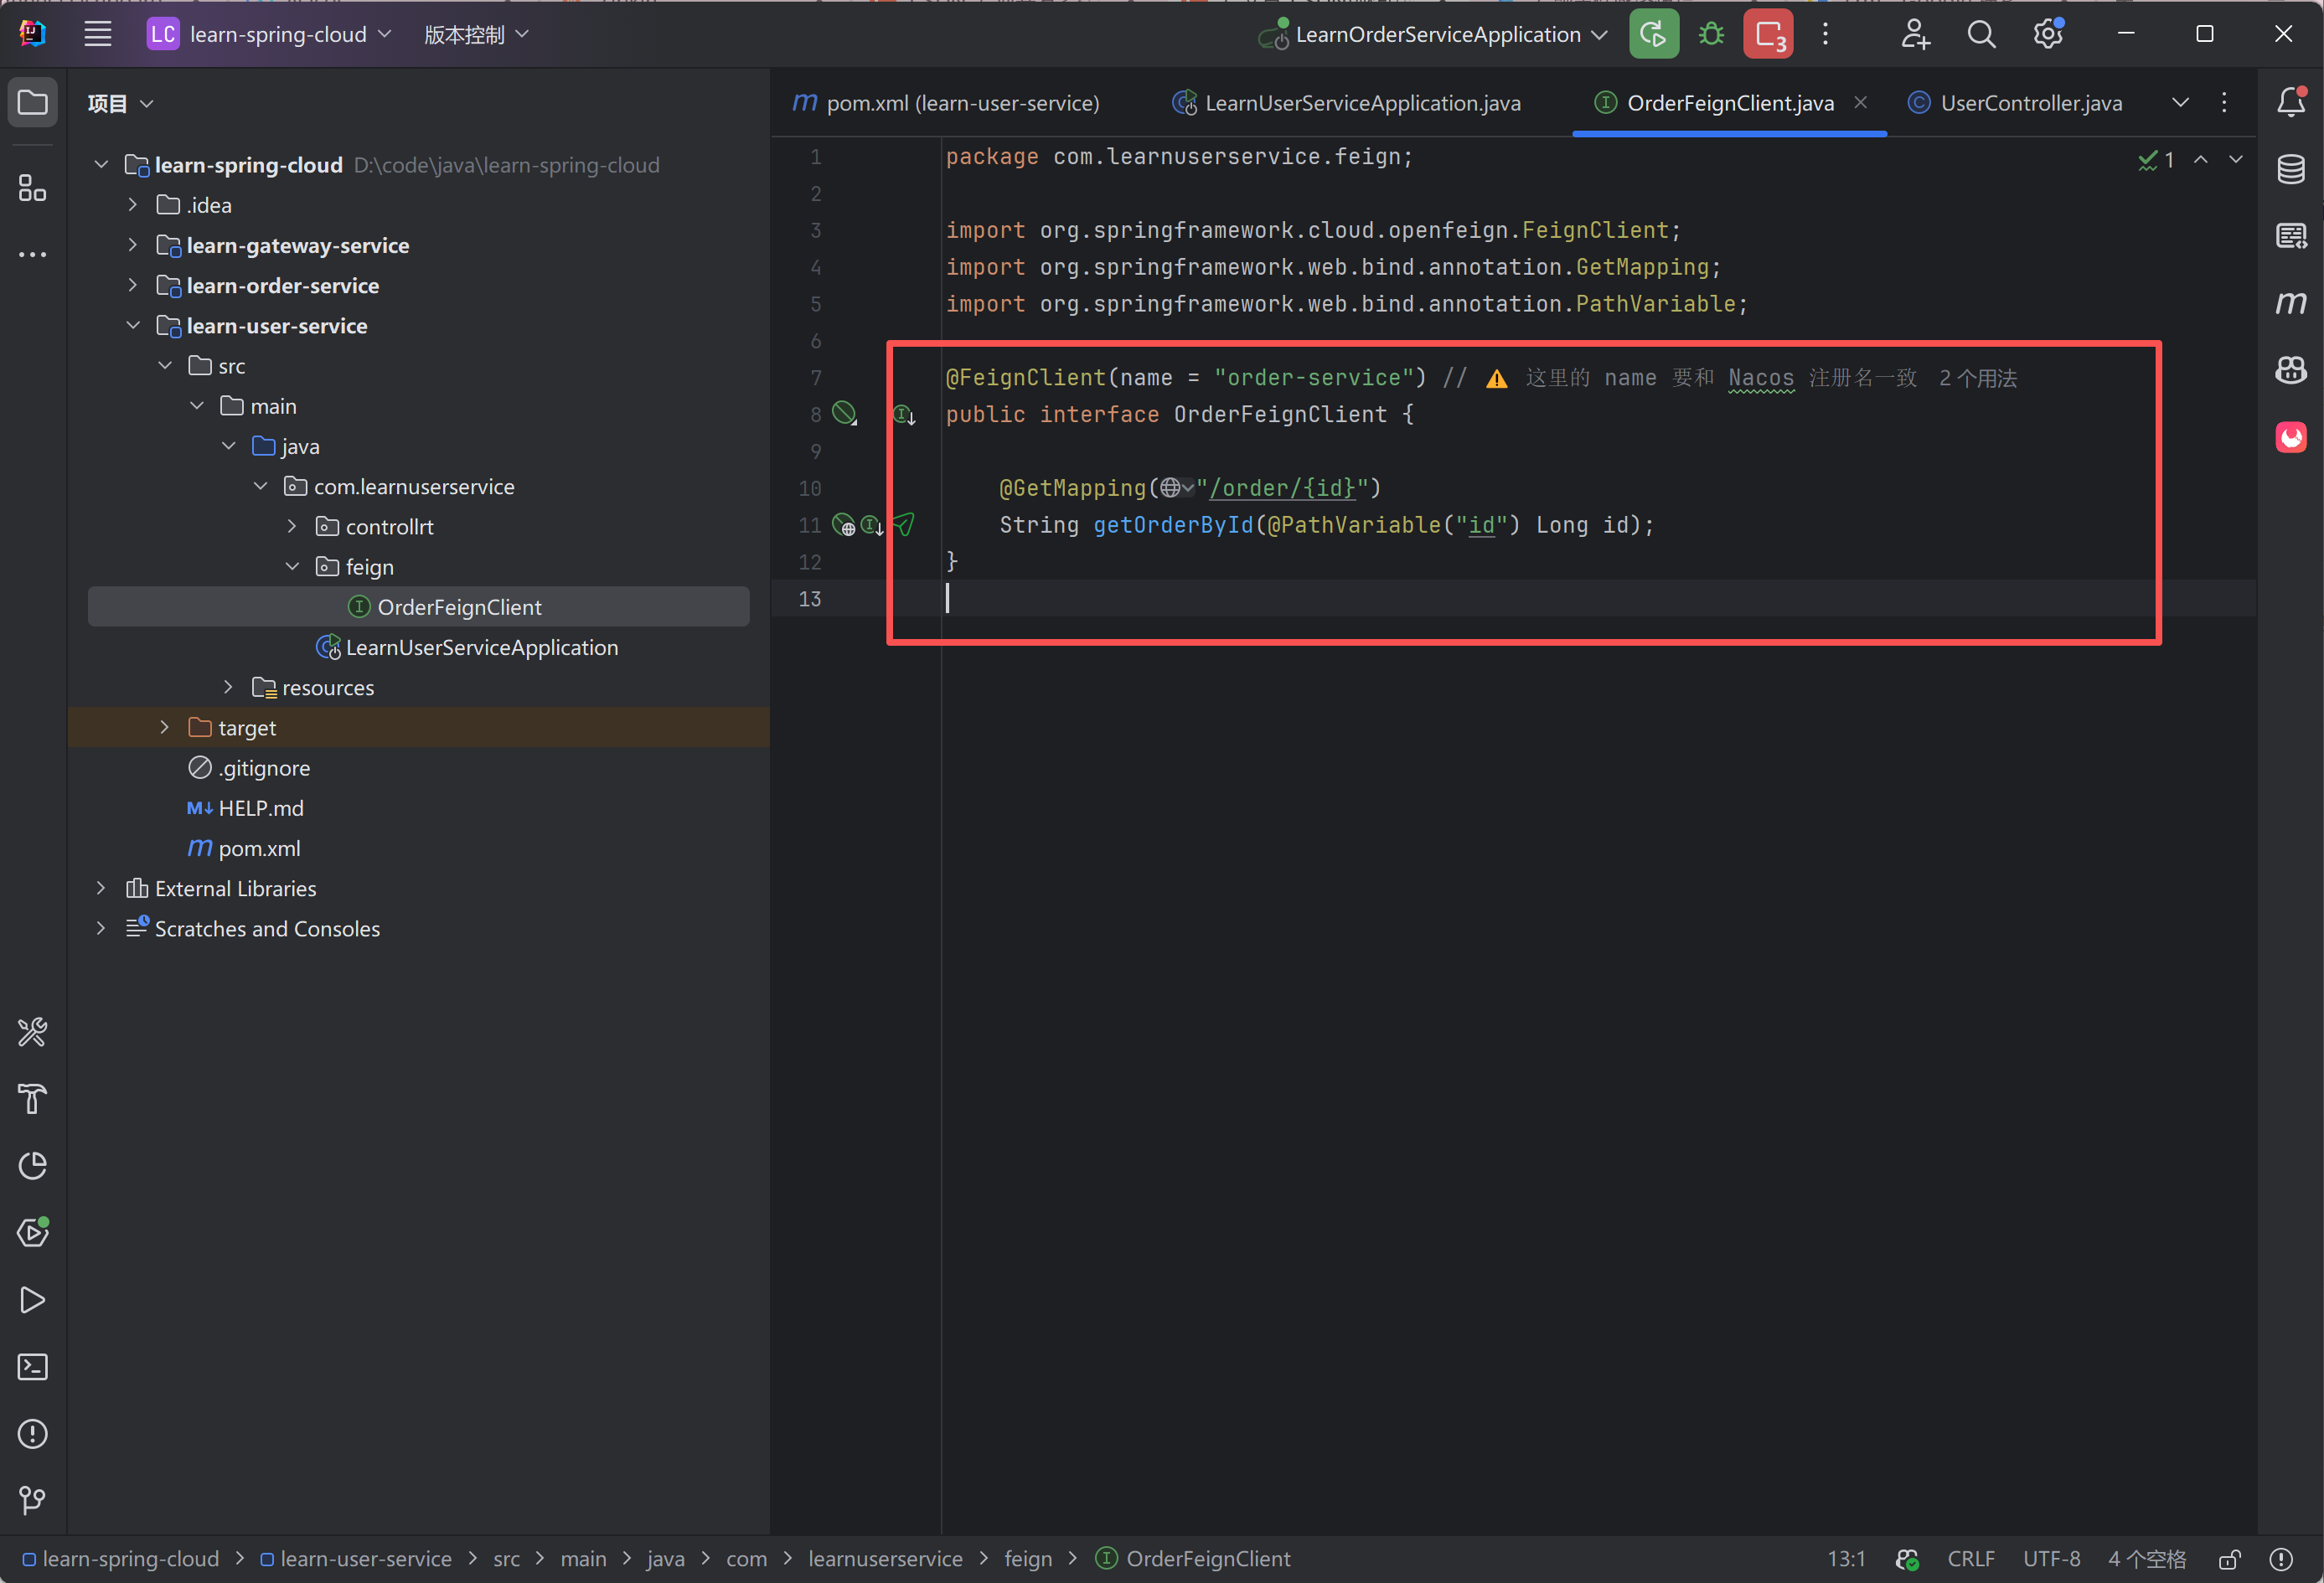Open Notifications bell panel
This screenshot has width=2324, height=1583.
pos(2291,102)
